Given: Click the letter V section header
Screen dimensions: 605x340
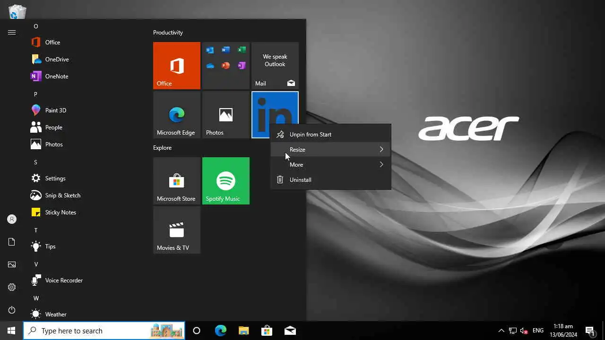Looking at the screenshot, I should (36, 264).
